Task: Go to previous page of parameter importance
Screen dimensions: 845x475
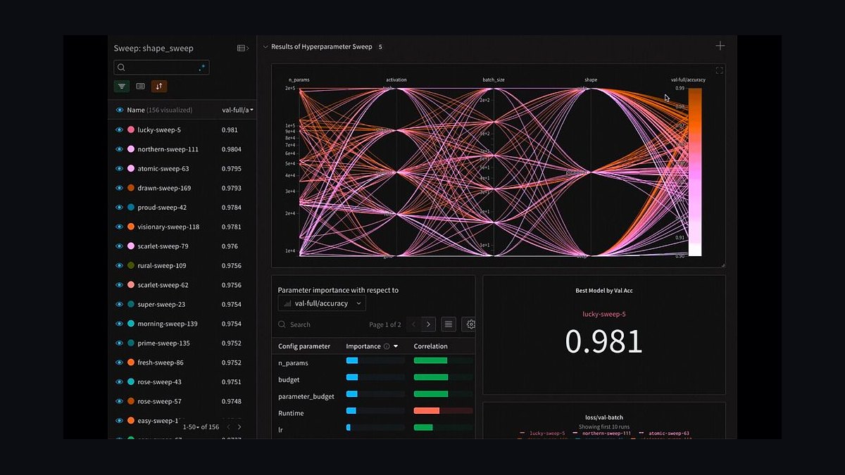Action: [413, 324]
